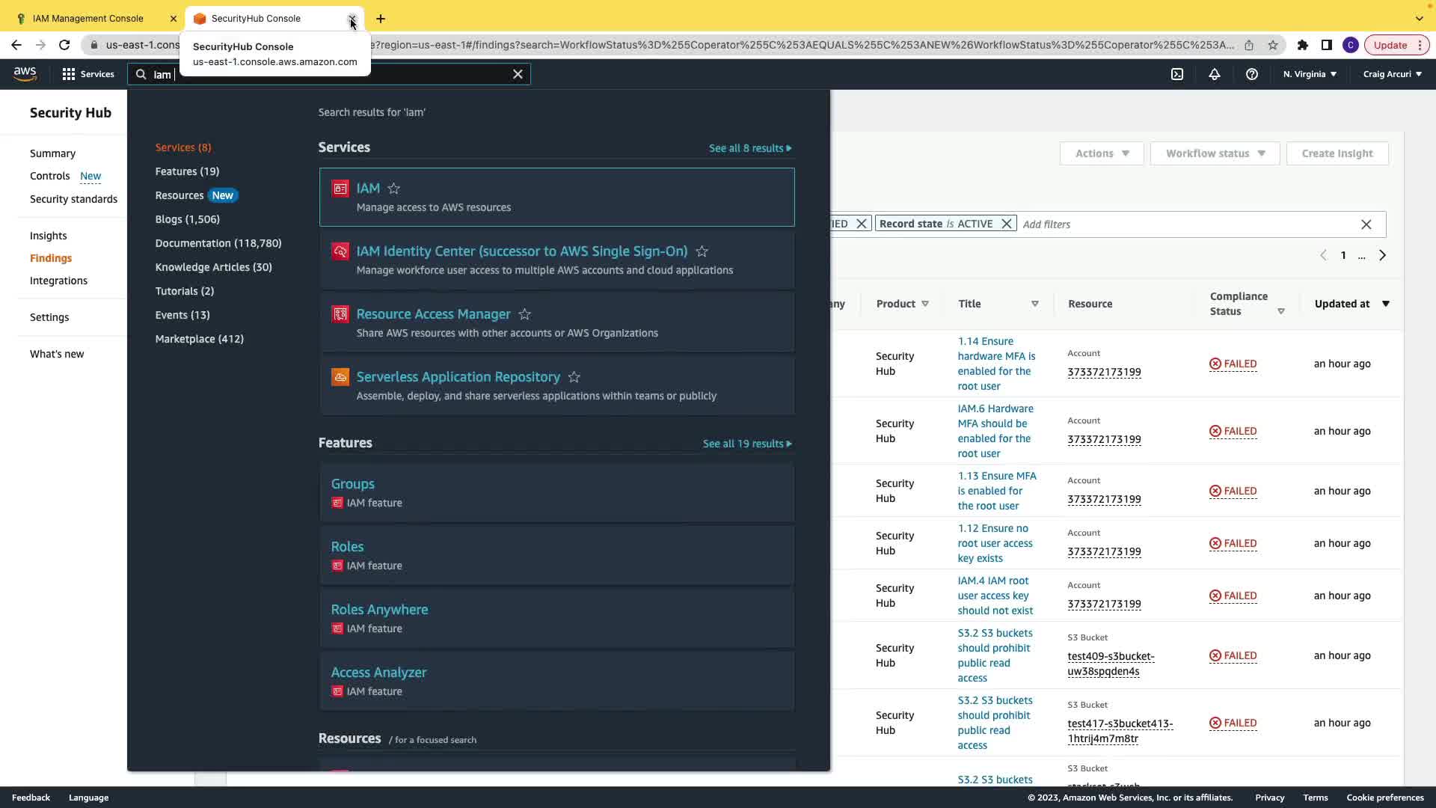Remove the Record state is ACTIVE filter
This screenshot has height=808, width=1436.
pos(1007,224)
